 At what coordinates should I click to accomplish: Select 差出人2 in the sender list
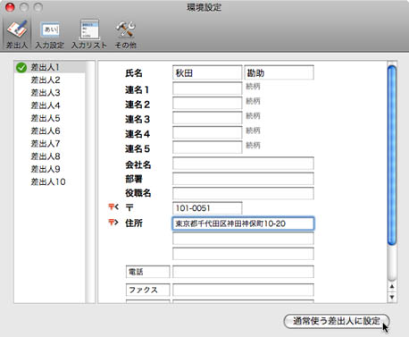click(46, 80)
